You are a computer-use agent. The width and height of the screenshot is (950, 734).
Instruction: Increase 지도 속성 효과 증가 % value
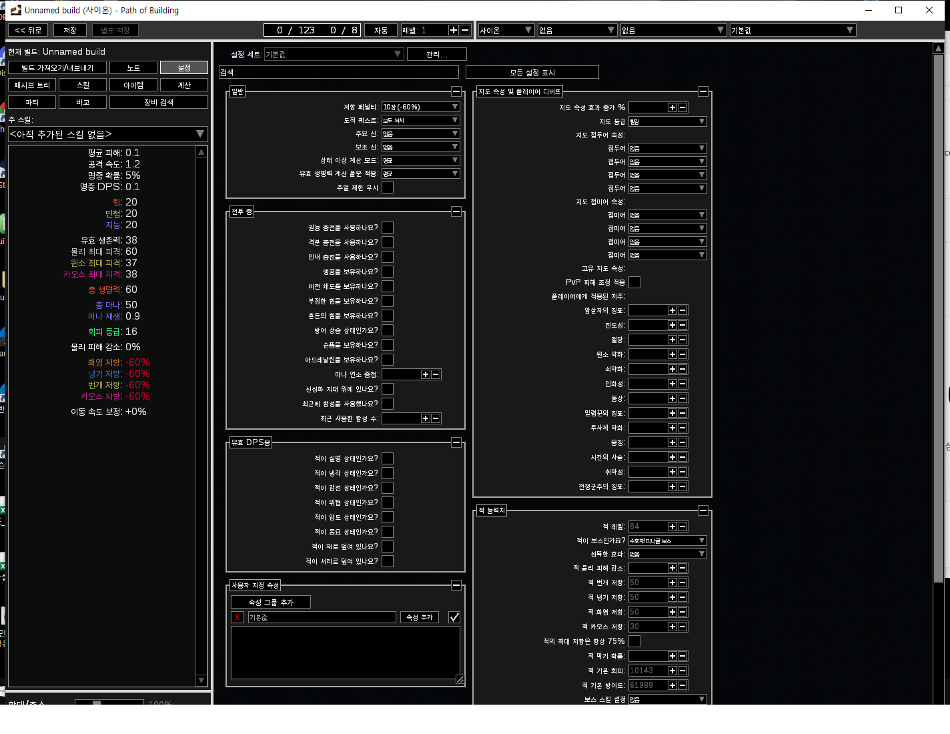pos(672,107)
